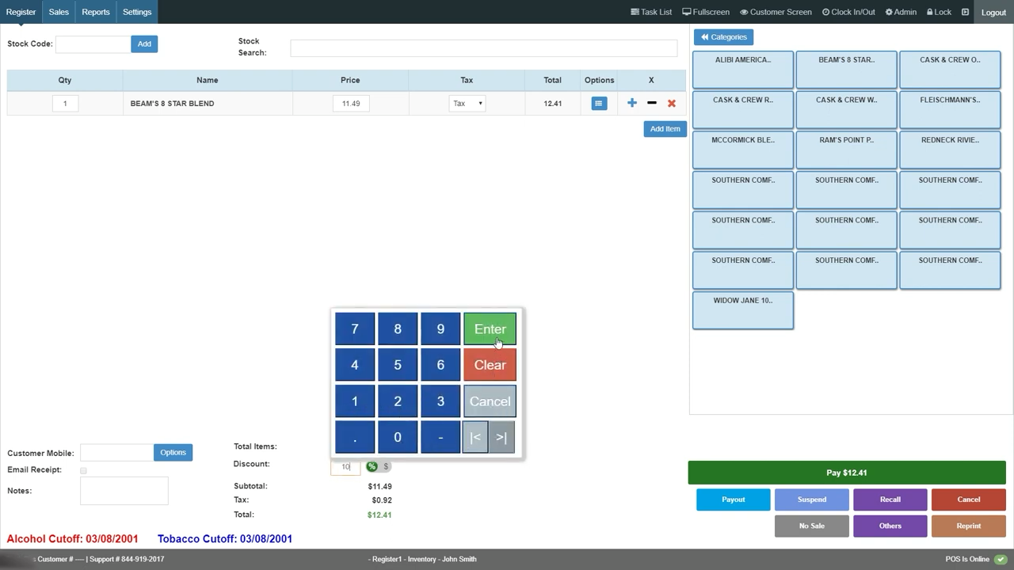Decrease quantity with the minus icon
The image size is (1014, 570).
[652, 103]
